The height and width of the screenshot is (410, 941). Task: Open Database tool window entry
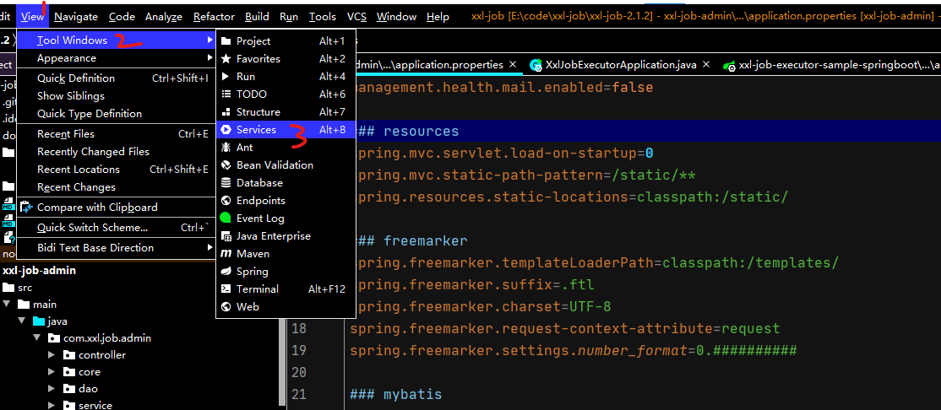click(x=286, y=183)
